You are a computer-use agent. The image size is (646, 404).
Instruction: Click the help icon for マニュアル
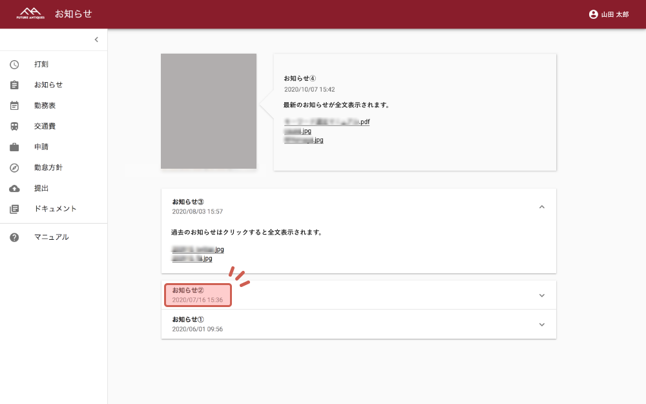(x=14, y=237)
